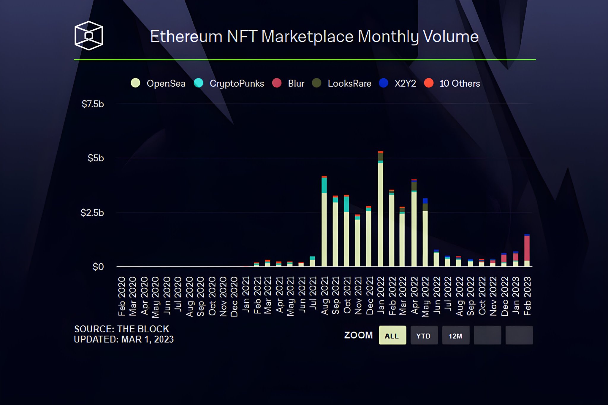Screen dimensions: 608x405
Task: Switch zoom to 12M
Action: 455,335
